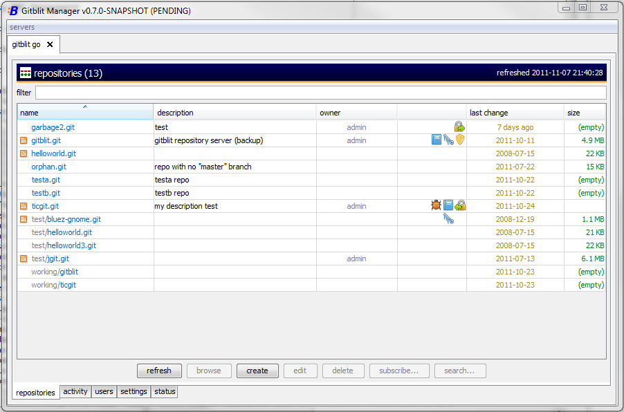This screenshot has width=624, height=412.
Task: Select the orphan.git repository
Action: point(49,167)
